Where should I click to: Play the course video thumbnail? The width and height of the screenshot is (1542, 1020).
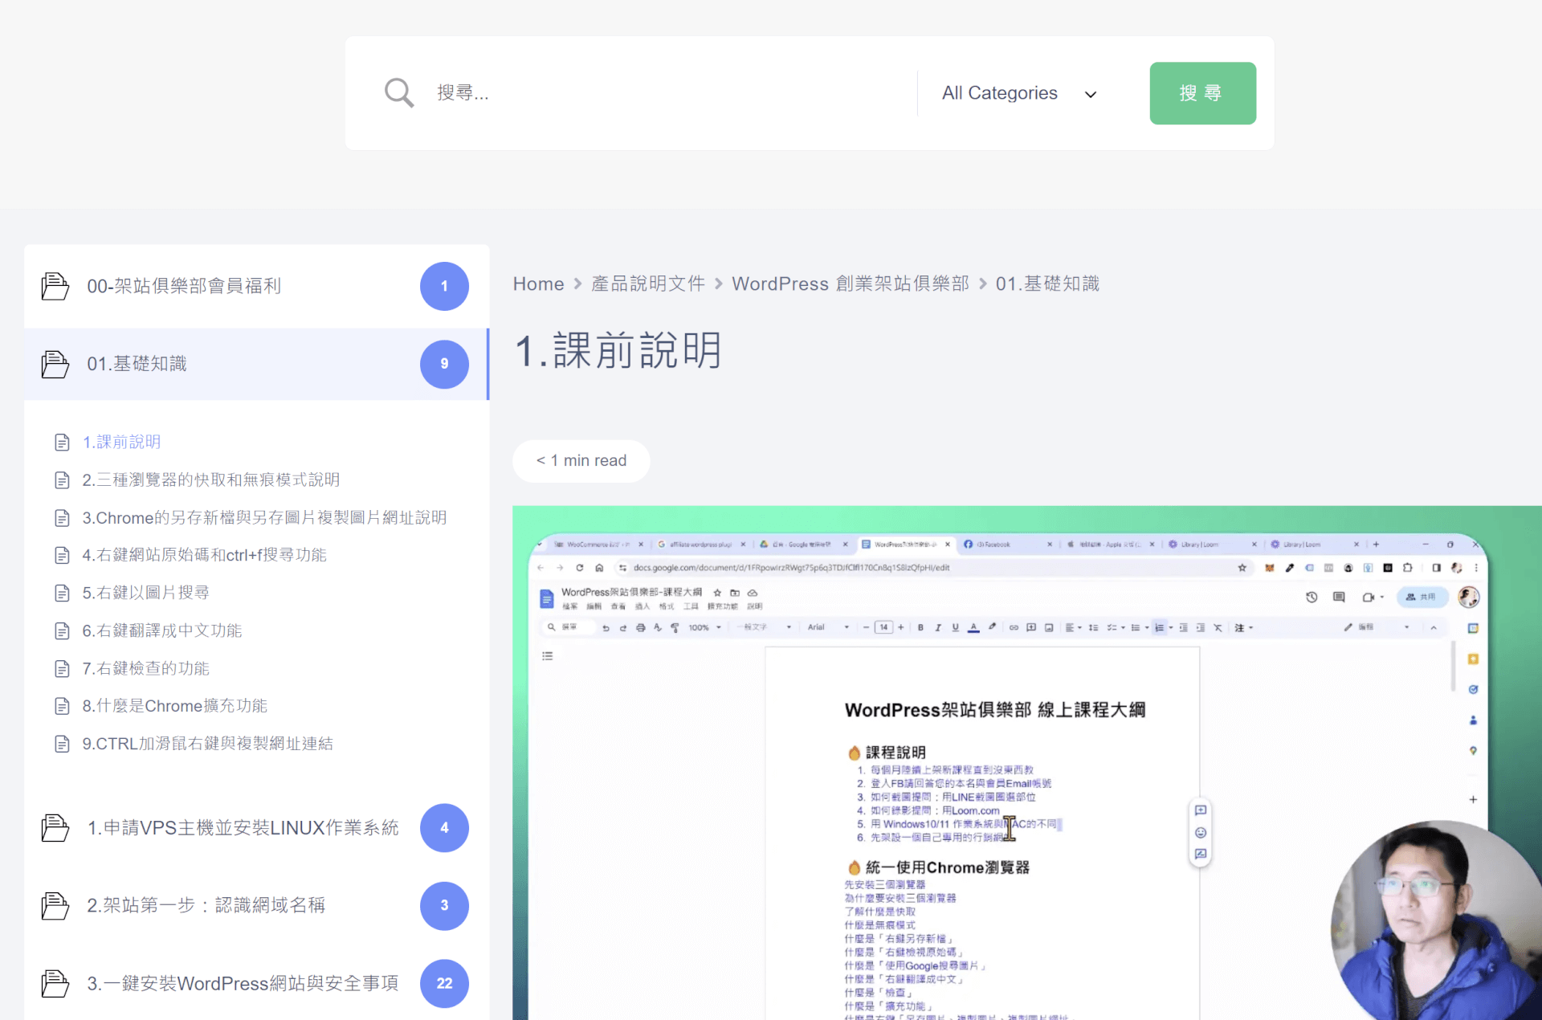point(1026,763)
